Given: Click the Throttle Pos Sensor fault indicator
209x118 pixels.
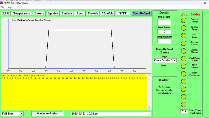Looking at the screenshot, I should pos(184,74).
